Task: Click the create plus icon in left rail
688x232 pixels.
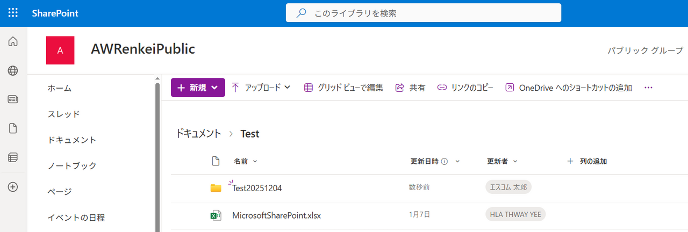Action: [x=13, y=187]
